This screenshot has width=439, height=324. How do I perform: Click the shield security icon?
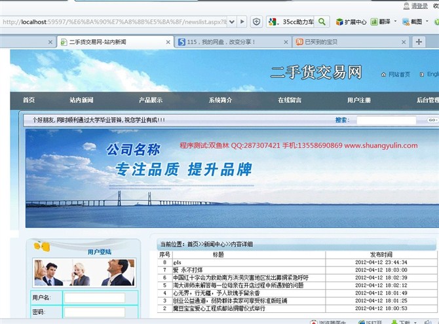pos(256,22)
